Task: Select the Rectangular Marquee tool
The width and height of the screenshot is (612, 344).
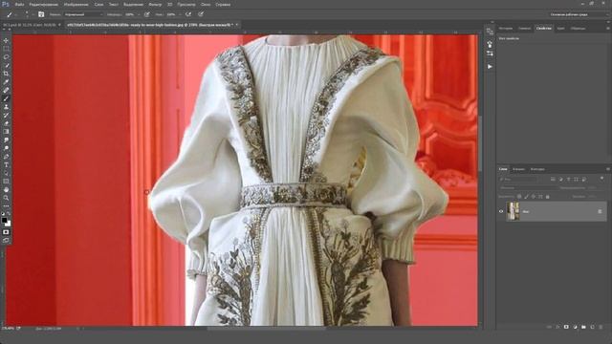Action: (x=6, y=49)
